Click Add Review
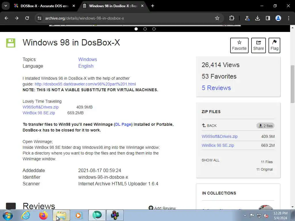 (162, 208)
